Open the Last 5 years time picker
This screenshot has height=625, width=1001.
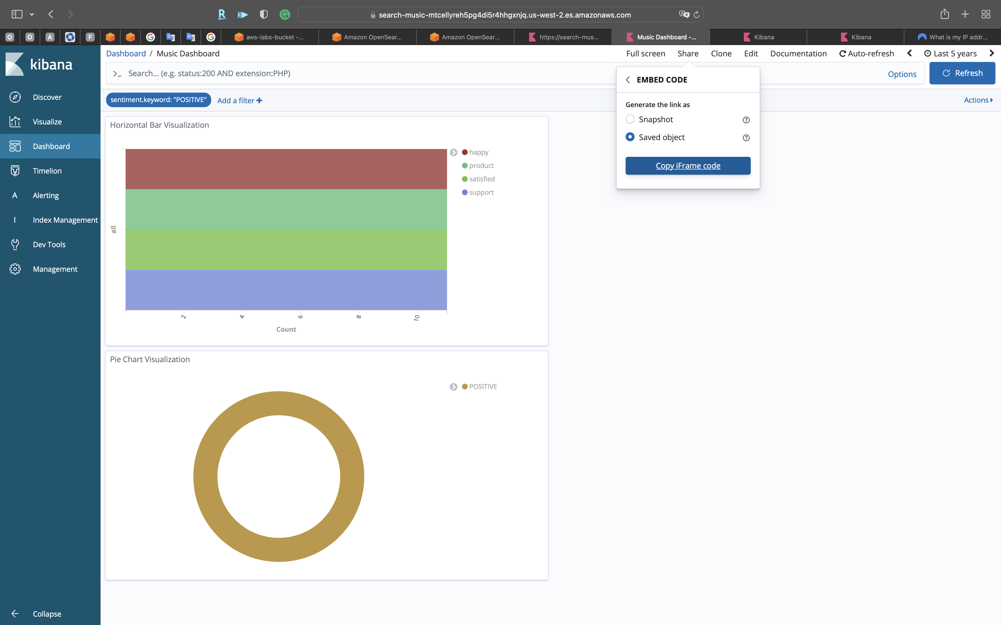coord(950,53)
